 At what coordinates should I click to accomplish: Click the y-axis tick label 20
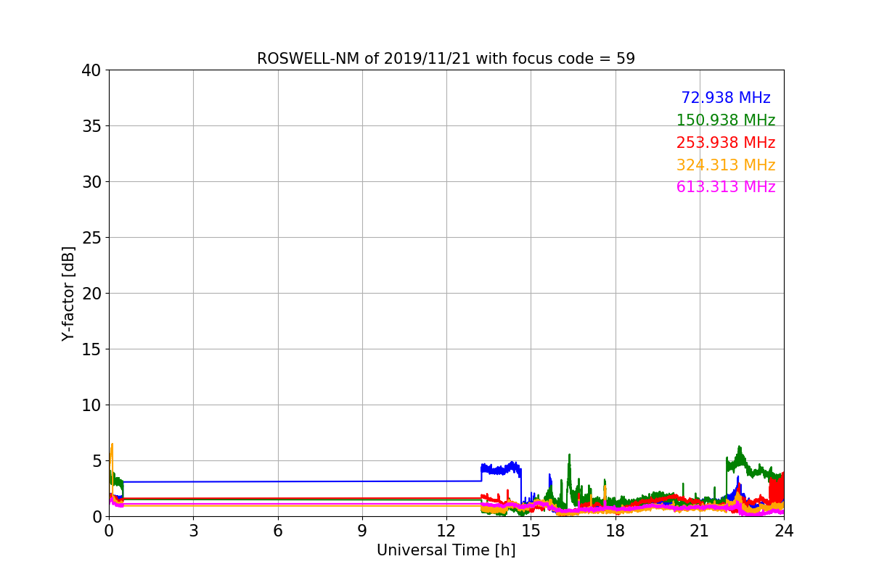[x=91, y=294]
